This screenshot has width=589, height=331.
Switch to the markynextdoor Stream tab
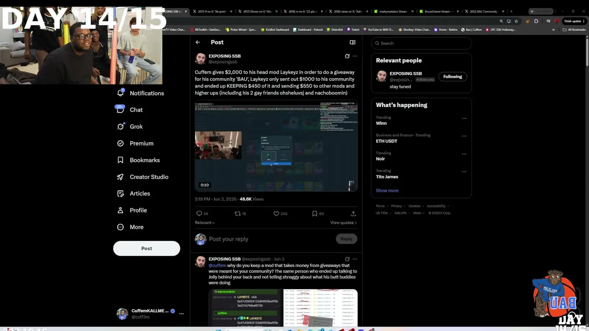click(x=393, y=11)
